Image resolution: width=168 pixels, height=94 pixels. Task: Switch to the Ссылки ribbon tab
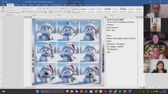click(38, 5)
